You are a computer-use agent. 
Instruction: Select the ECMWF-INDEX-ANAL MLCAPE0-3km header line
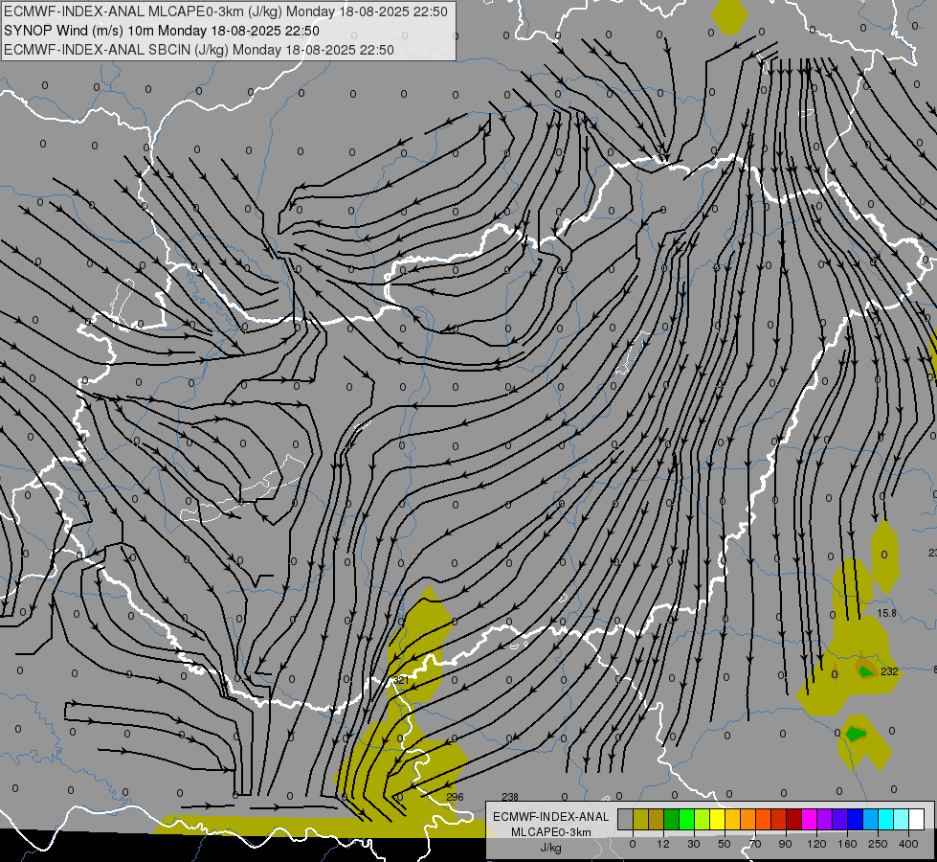pyautogui.click(x=225, y=11)
